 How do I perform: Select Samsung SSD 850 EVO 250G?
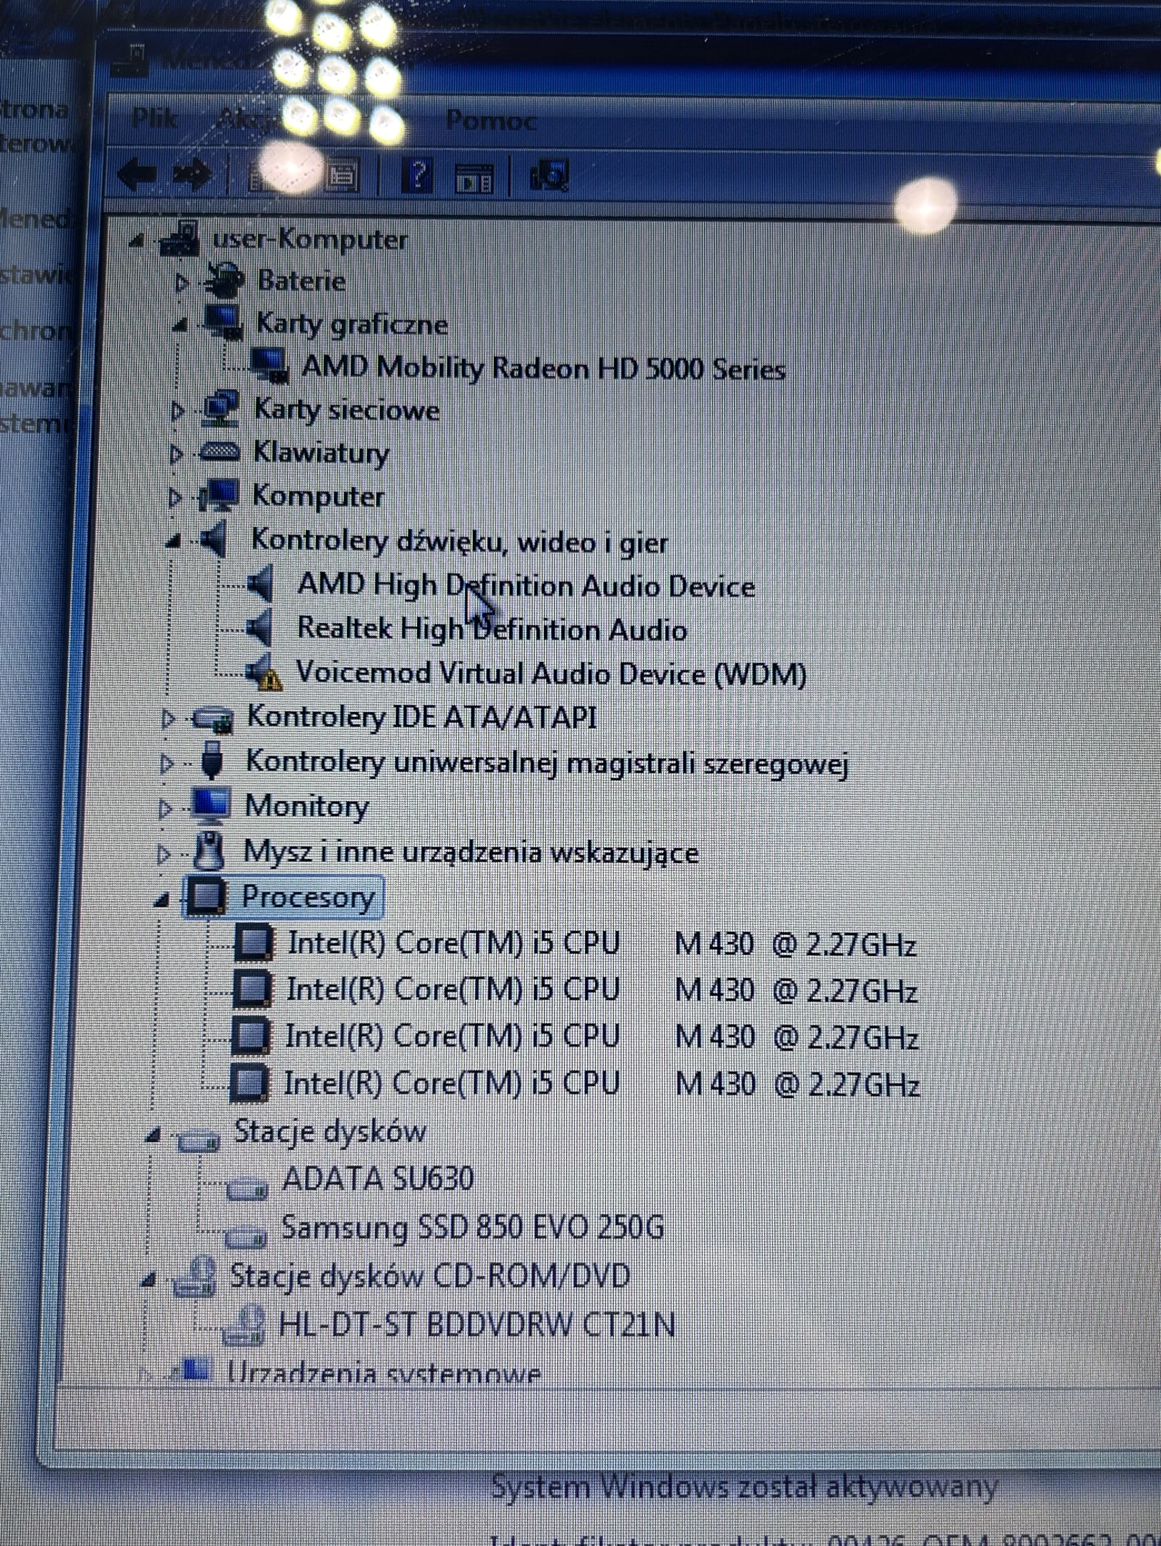(x=472, y=1227)
